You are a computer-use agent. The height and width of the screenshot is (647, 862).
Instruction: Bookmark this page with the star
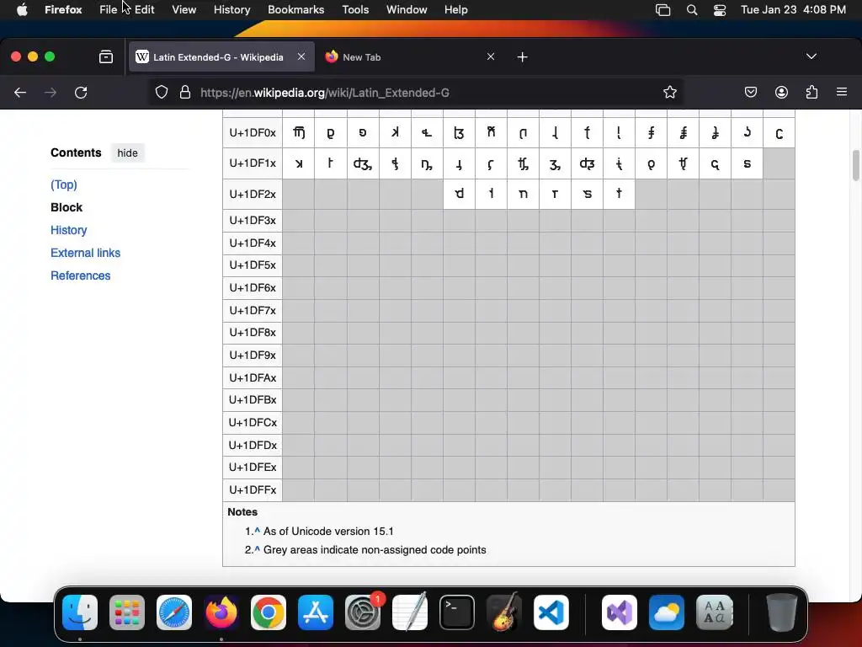click(669, 93)
